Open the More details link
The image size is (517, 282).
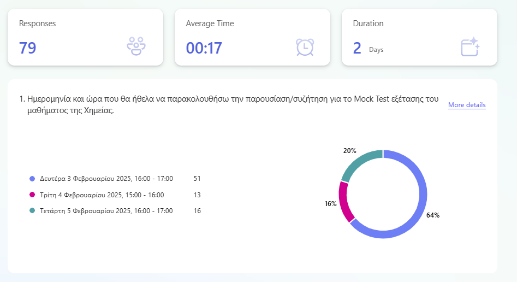tap(466, 105)
